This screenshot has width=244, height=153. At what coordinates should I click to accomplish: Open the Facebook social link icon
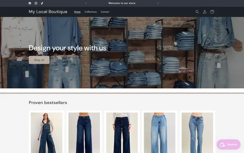click(30, 3)
